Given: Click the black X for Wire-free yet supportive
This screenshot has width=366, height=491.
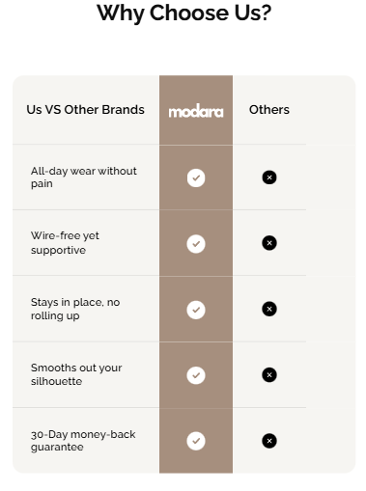Looking at the screenshot, I should pos(269,243).
